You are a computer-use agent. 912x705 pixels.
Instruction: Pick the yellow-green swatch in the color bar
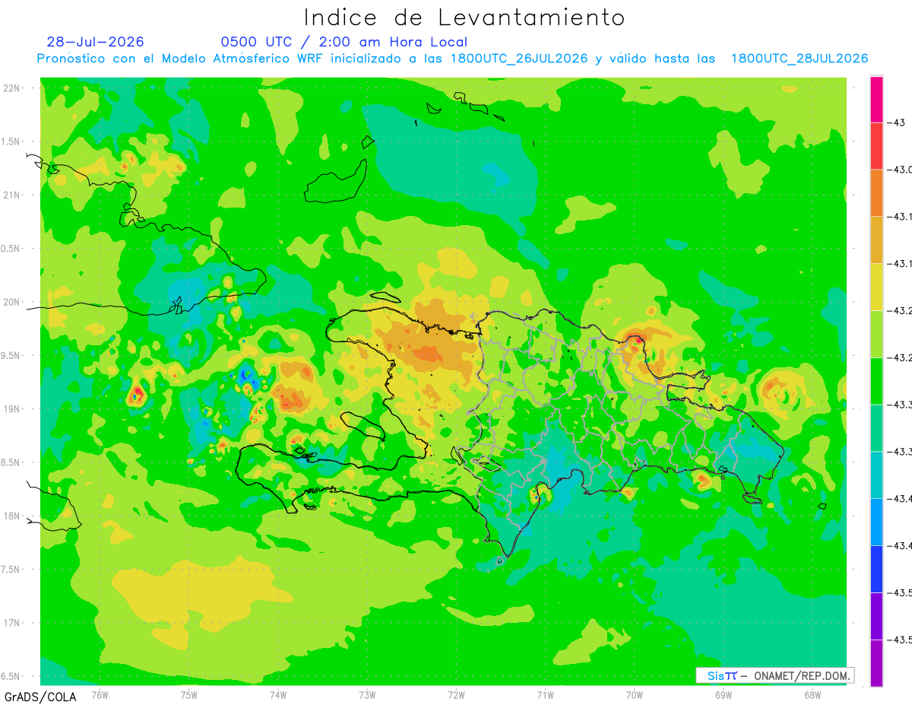point(876,335)
